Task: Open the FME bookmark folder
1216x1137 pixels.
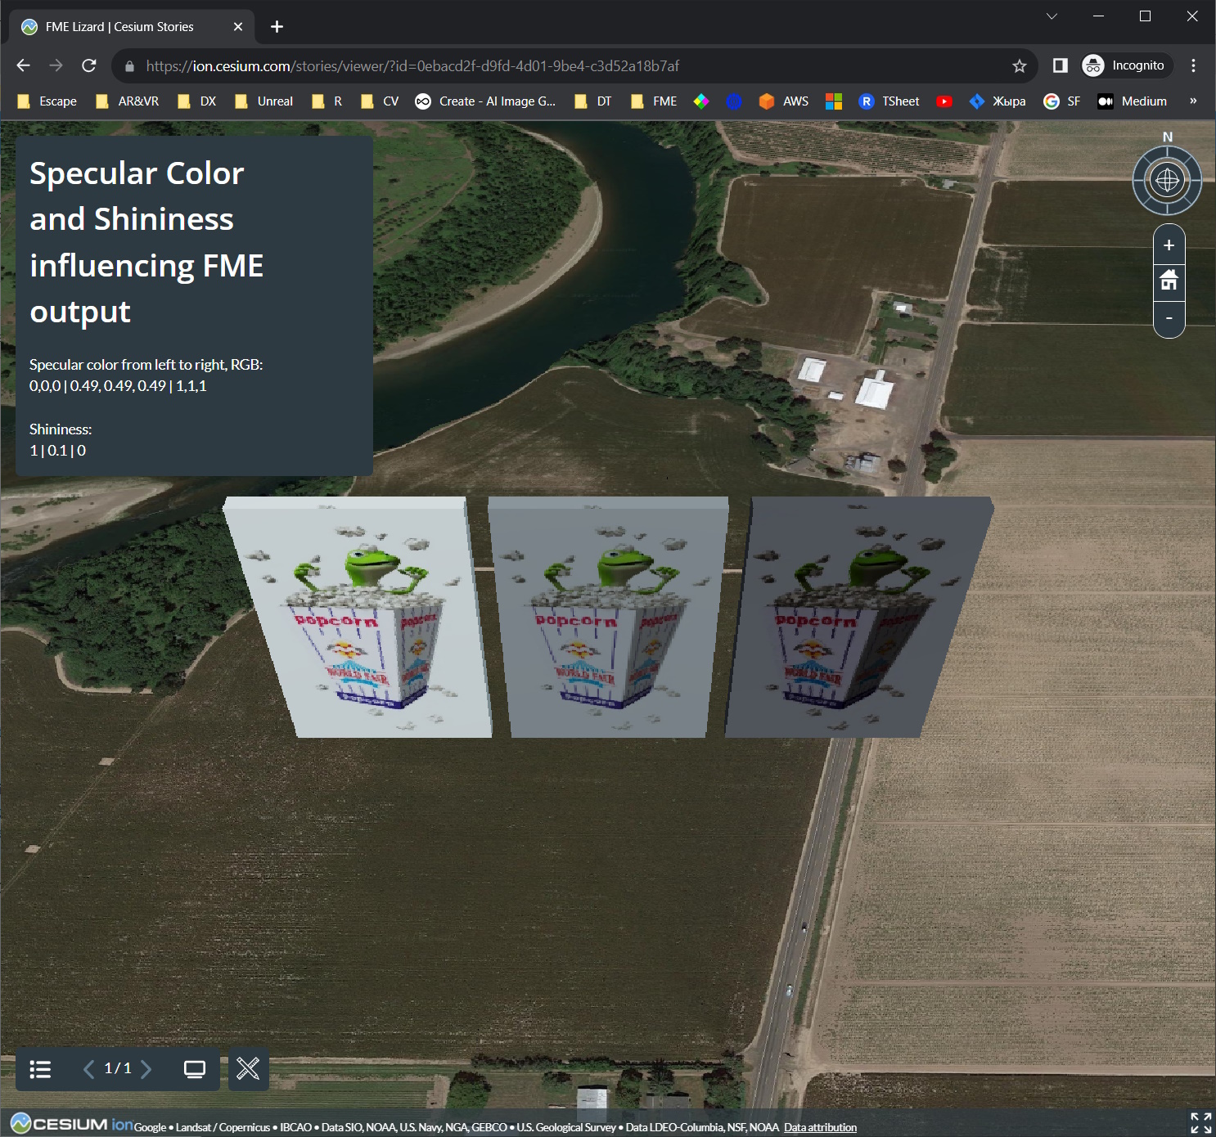Action: pyautogui.click(x=654, y=101)
